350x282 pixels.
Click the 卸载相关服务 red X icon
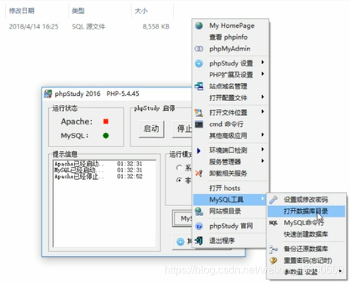[199, 173]
